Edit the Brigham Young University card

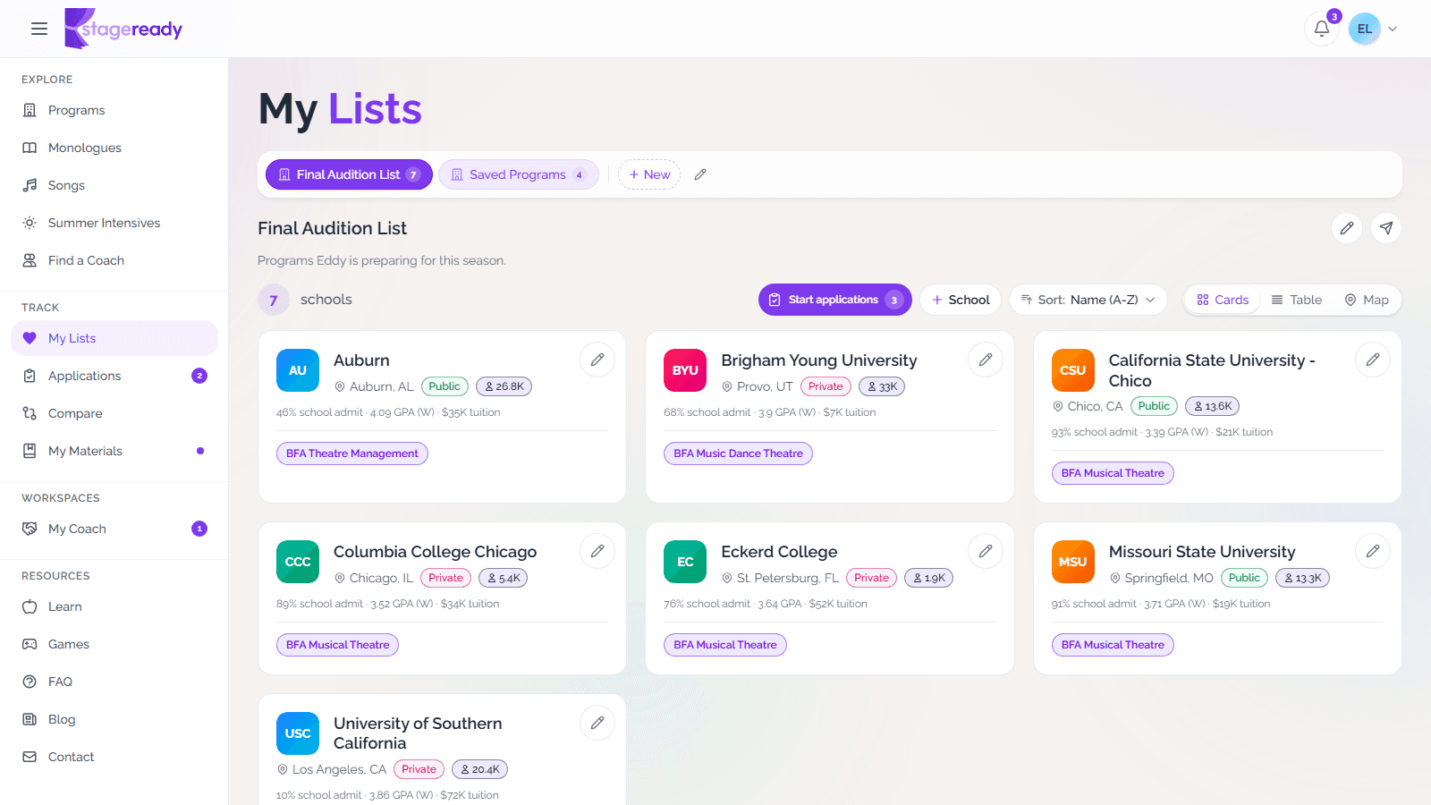986,360
